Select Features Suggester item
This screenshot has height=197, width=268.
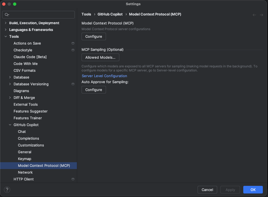[31, 111]
